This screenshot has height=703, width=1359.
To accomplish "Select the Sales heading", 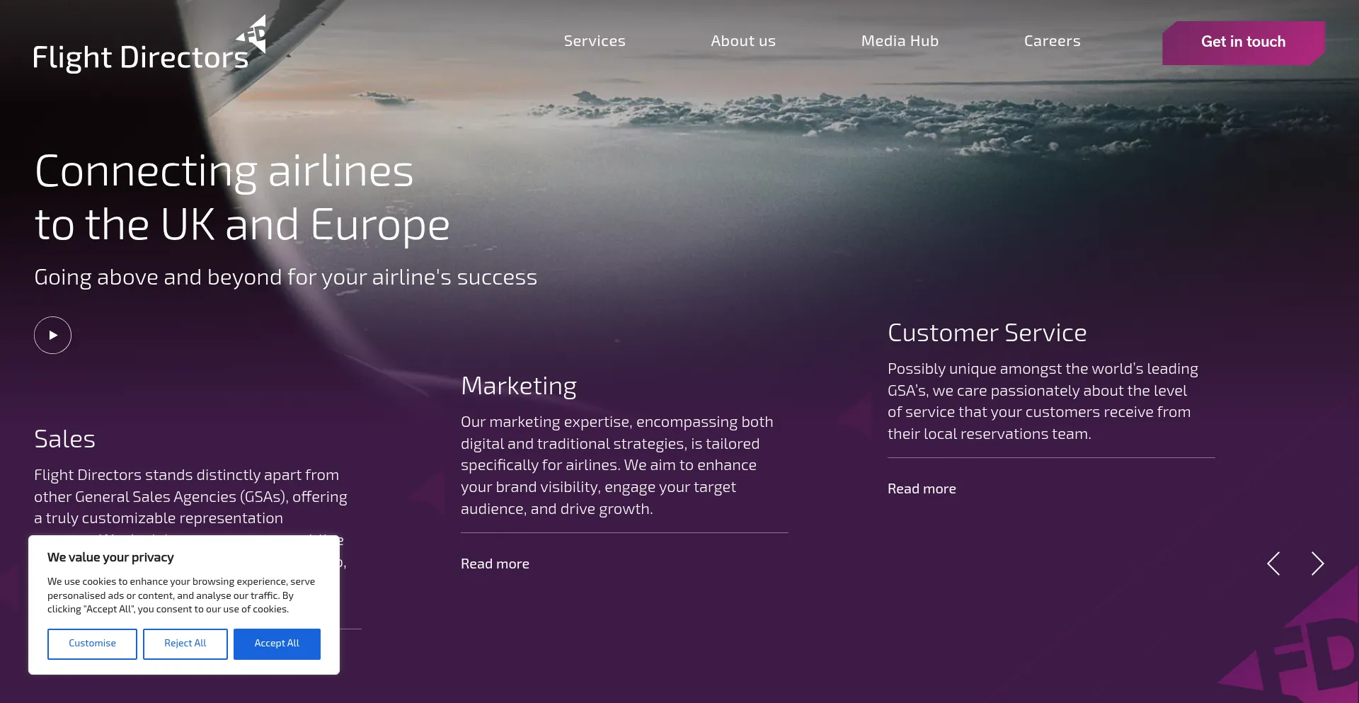I will point(64,439).
